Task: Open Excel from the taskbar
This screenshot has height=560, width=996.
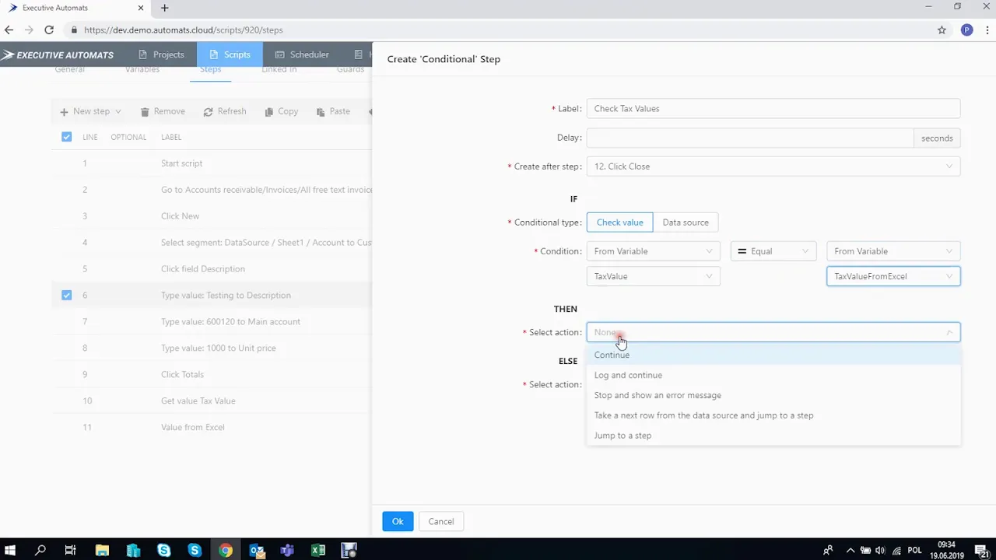Action: [318, 550]
